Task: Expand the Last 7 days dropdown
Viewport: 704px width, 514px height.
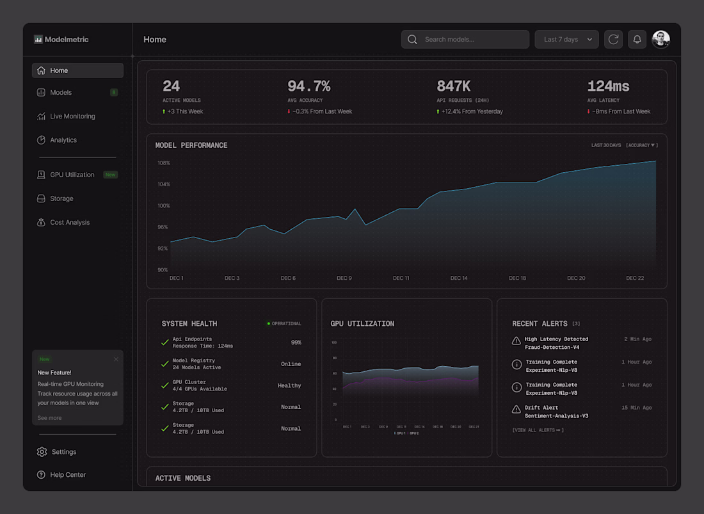Action: coord(566,40)
